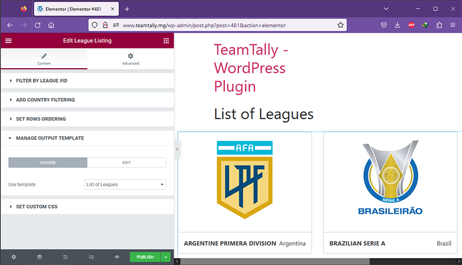The width and height of the screenshot is (462, 265).
Task: Open the colorful extension icon
Action: pyautogui.click(x=425, y=25)
